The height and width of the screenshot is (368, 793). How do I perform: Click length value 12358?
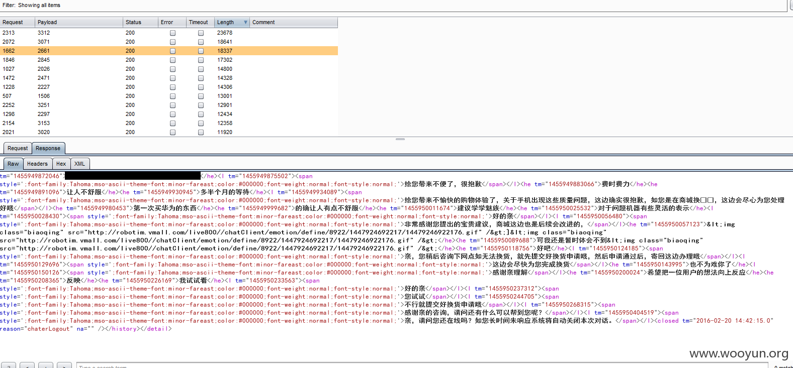click(x=225, y=123)
